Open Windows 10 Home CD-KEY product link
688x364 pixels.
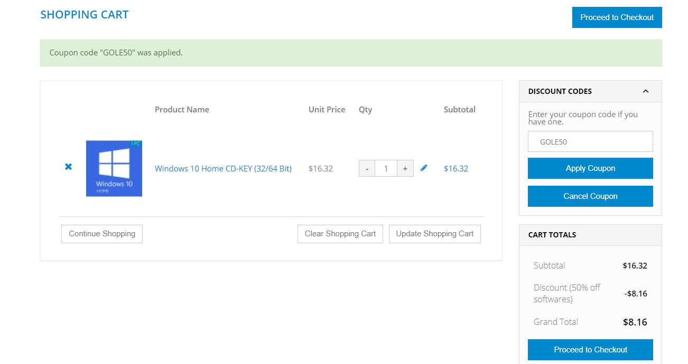[223, 169]
